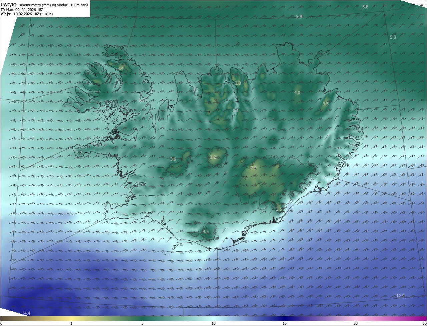
Task: Click the 10 tick on the color scale
Action: [x=213, y=324]
